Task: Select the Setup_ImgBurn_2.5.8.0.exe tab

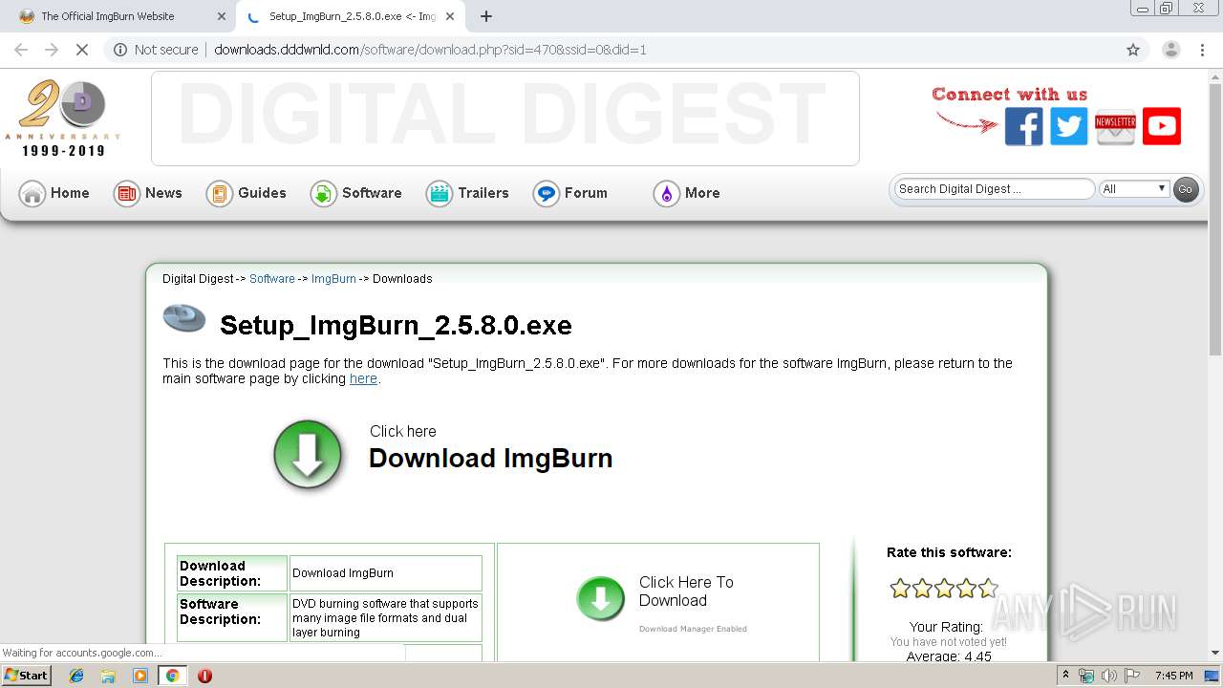Action: (353, 16)
